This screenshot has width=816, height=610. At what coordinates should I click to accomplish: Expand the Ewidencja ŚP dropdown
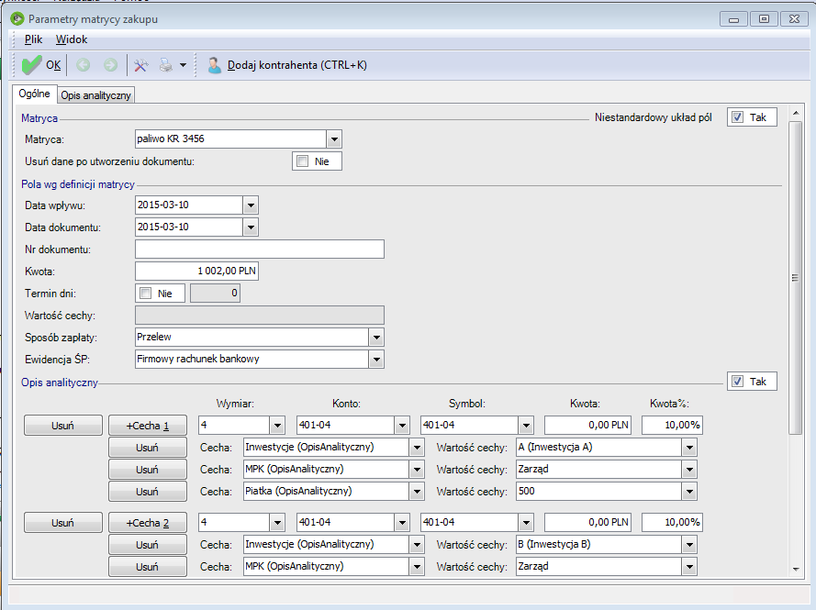(x=376, y=359)
